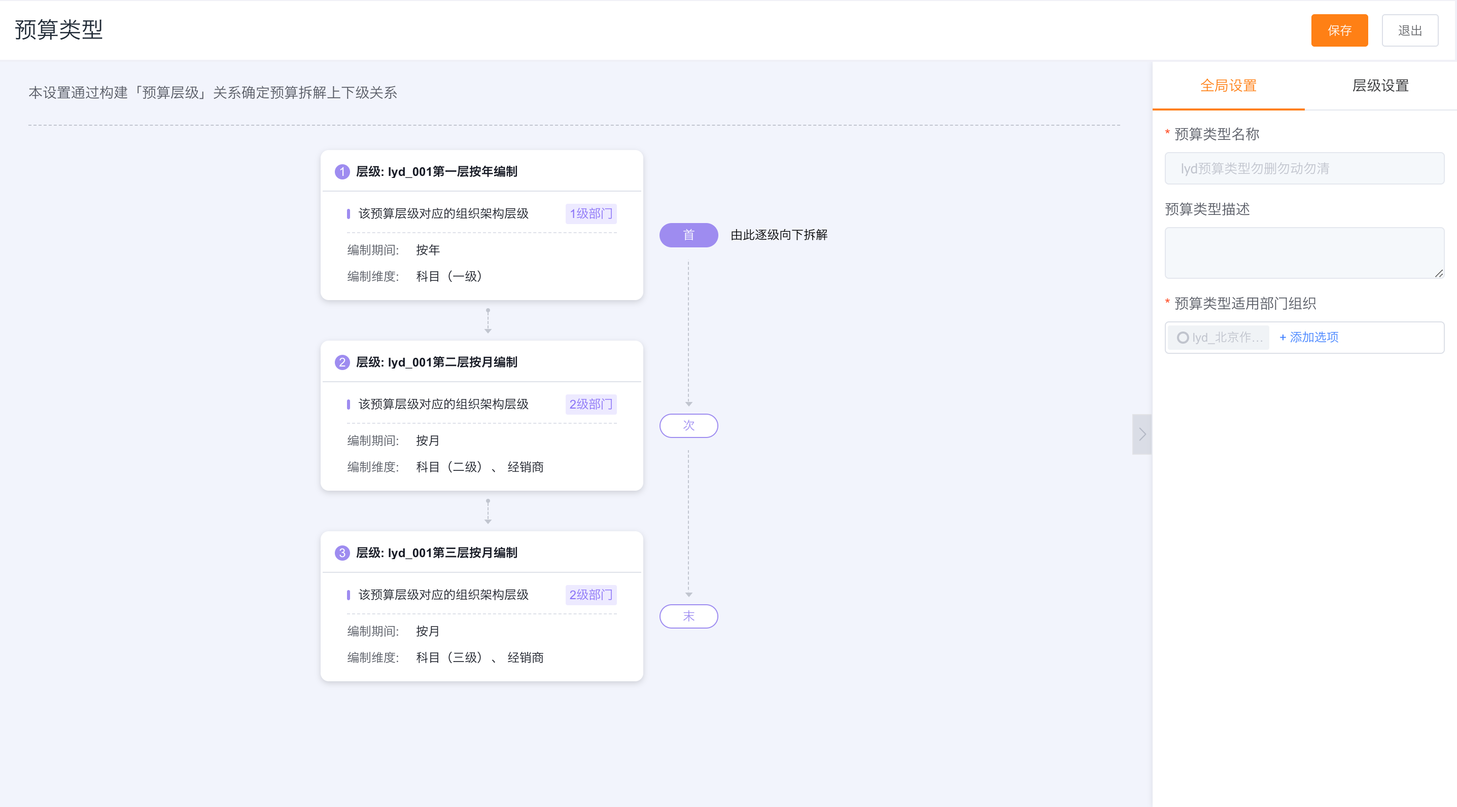This screenshot has height=807, width=1457.
Task: Click the 预算类型 page title
Action: click(58, 30)
